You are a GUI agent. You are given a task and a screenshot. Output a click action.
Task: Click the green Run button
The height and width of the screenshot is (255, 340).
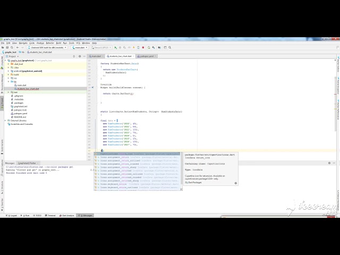[x=116, y=47]
